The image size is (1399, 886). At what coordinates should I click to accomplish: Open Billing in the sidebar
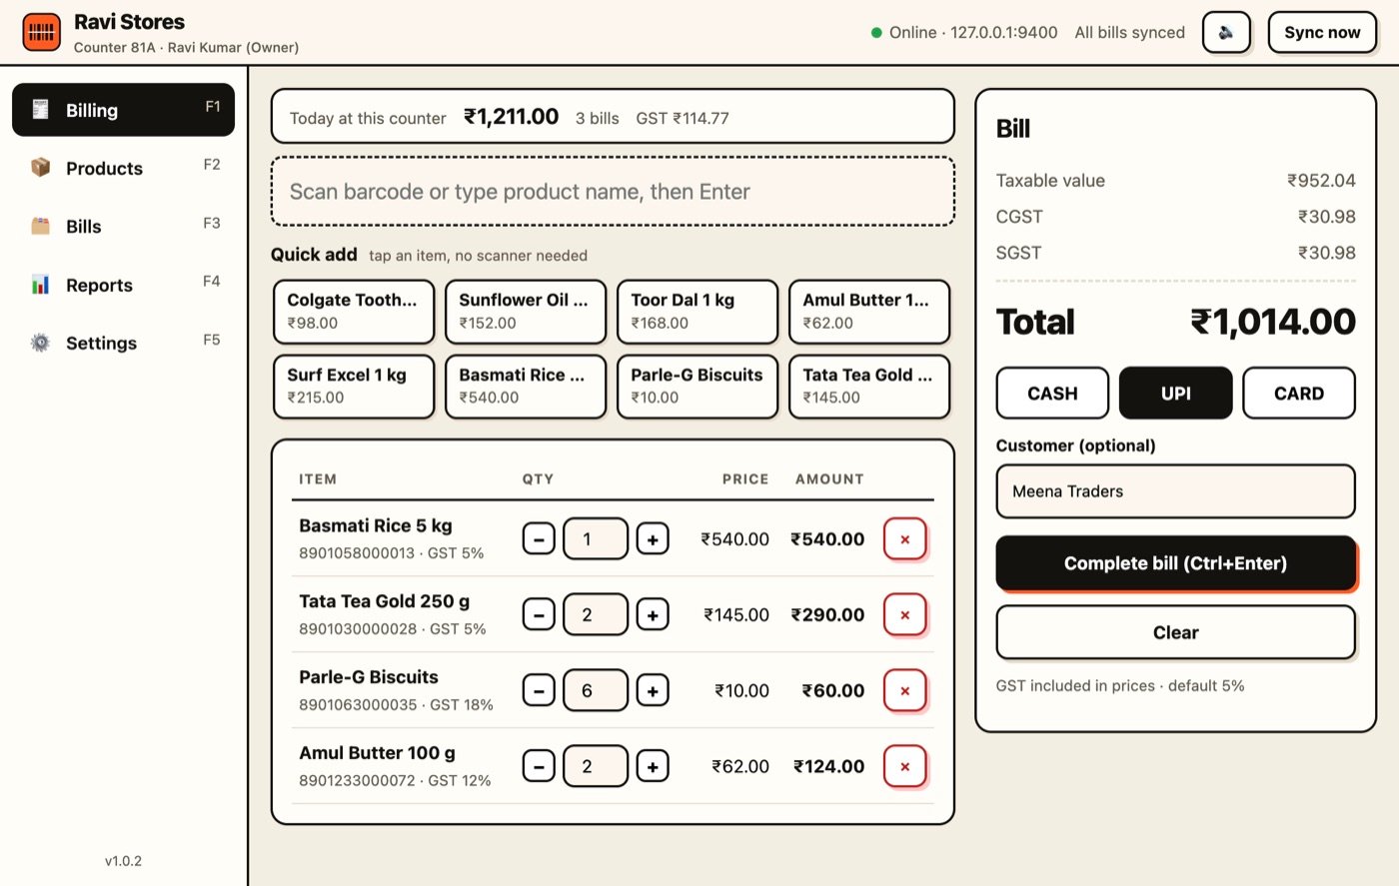click(123, 110)
